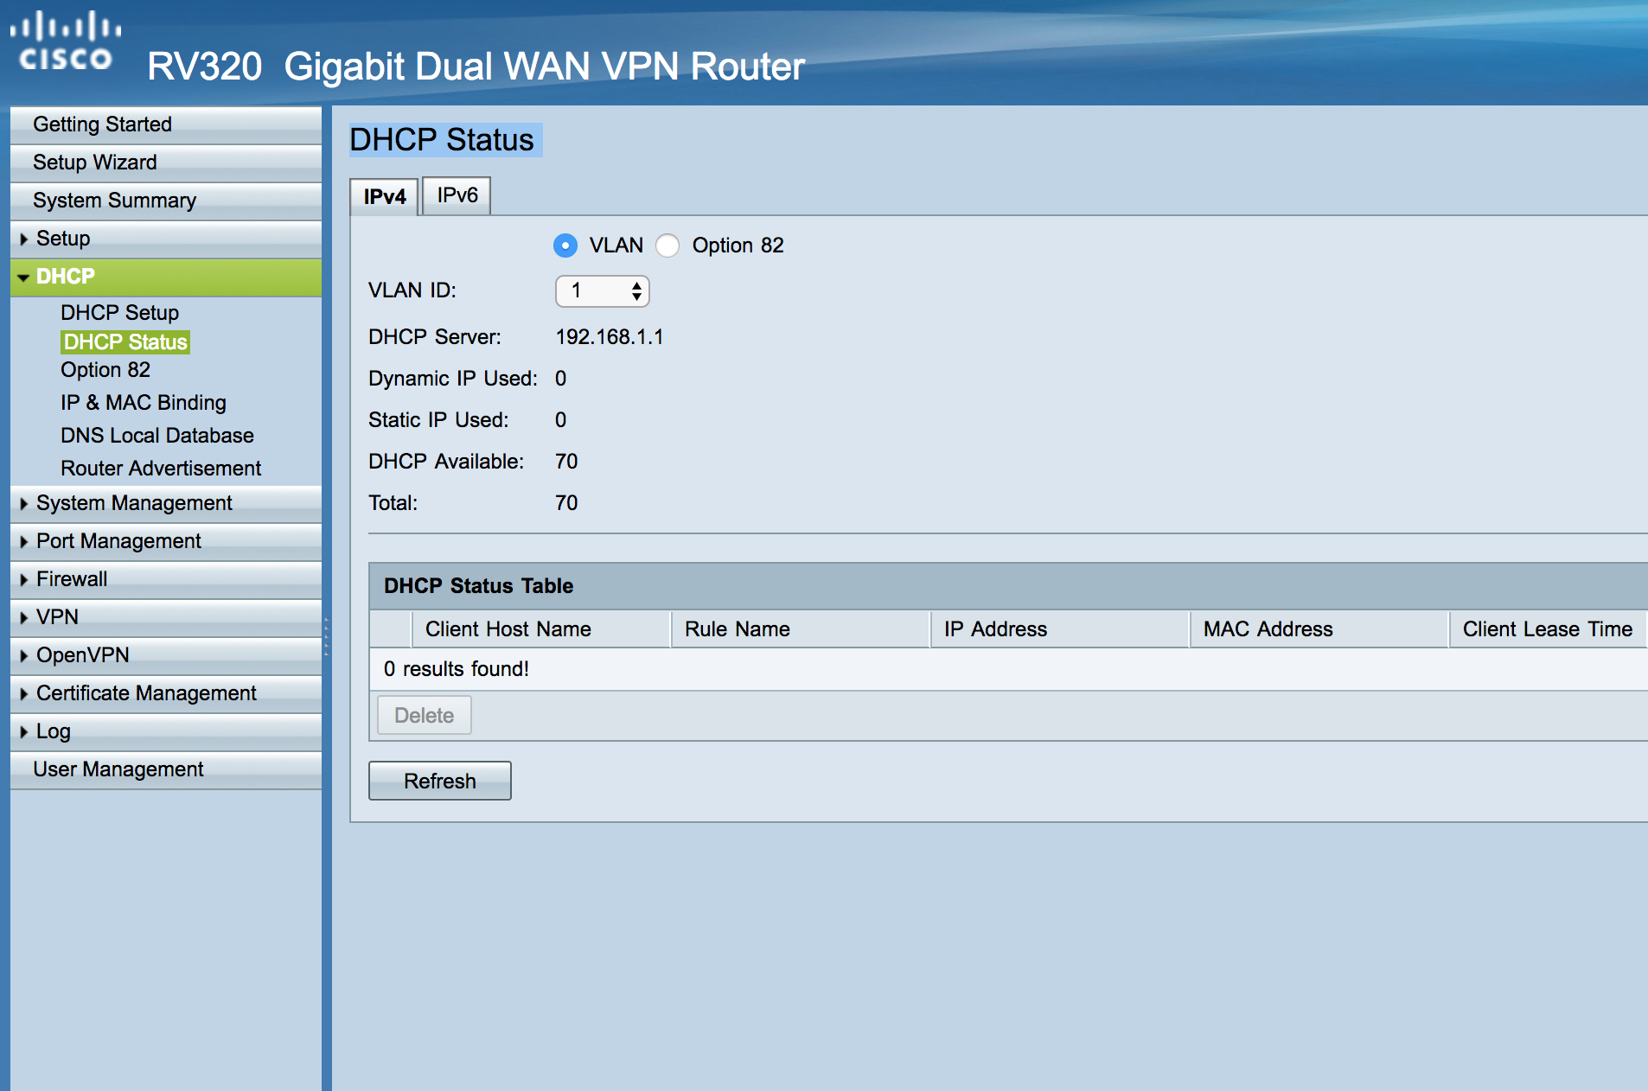
Task: Open the DNS Local Database page
Action: (x=156, y=435)
